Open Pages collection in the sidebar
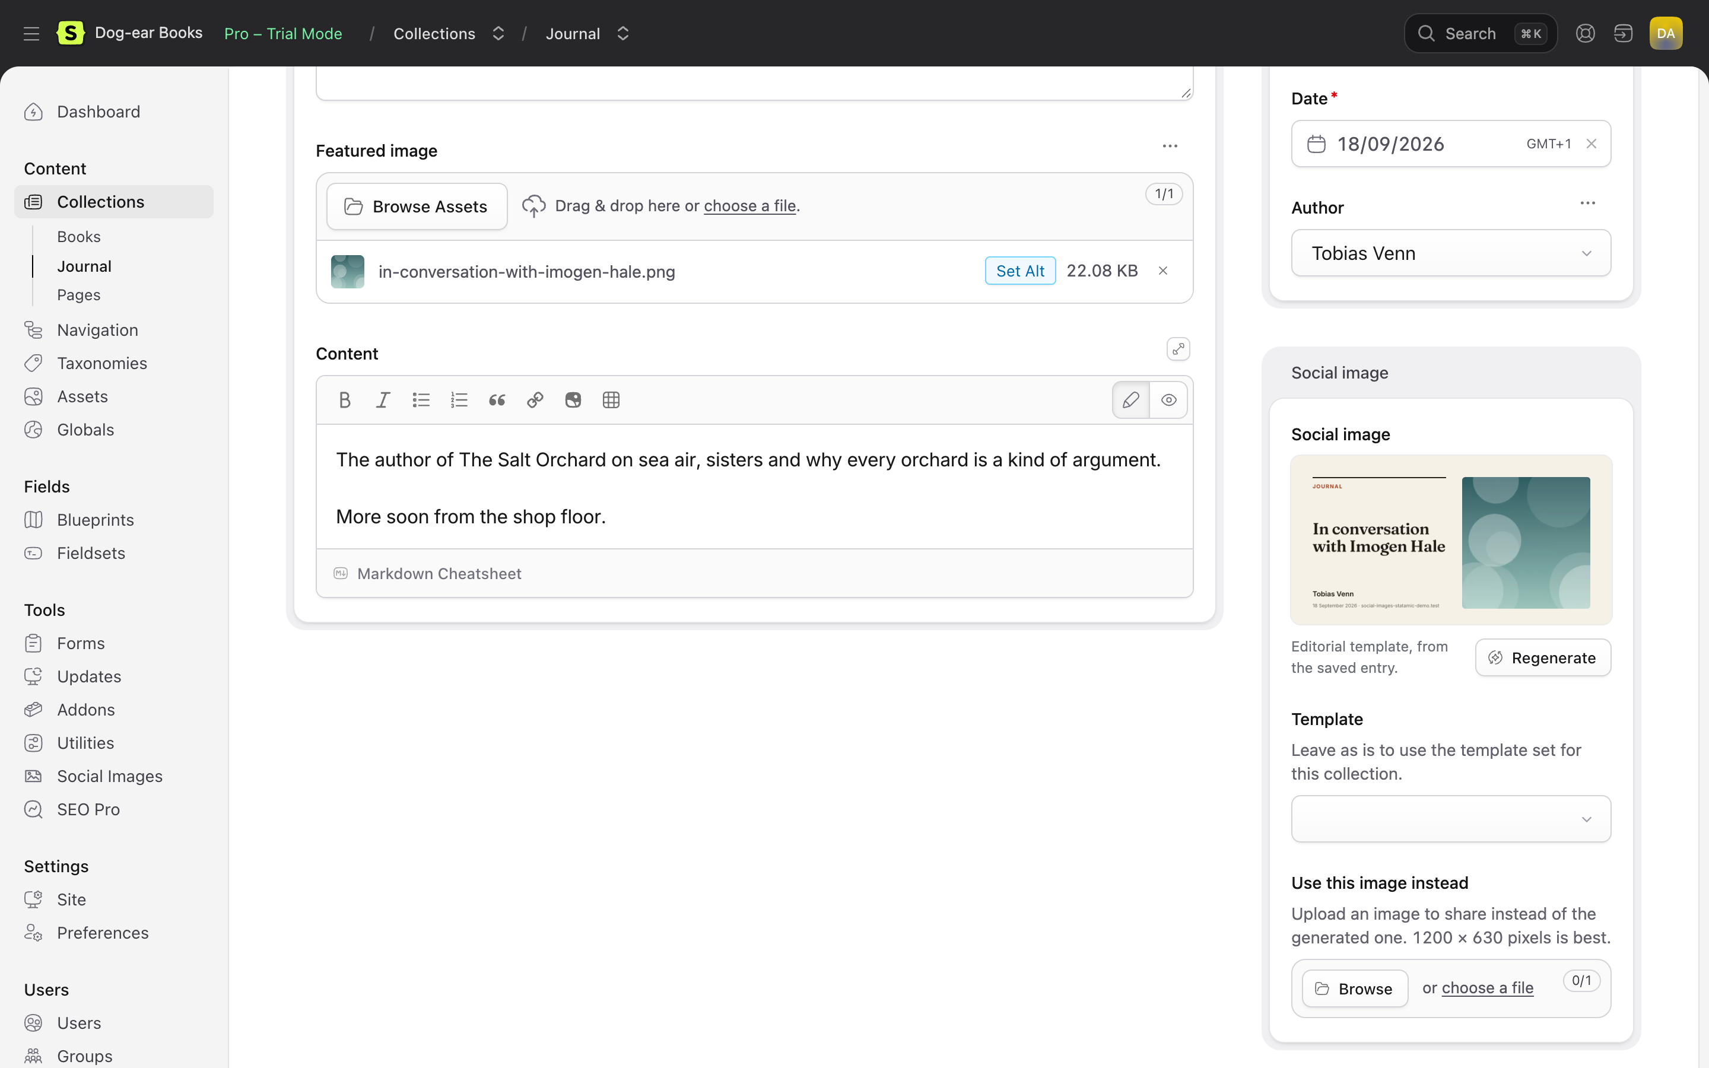Screen dimensions: 1709x1068 pyautogui.click(x=78, y=294)
